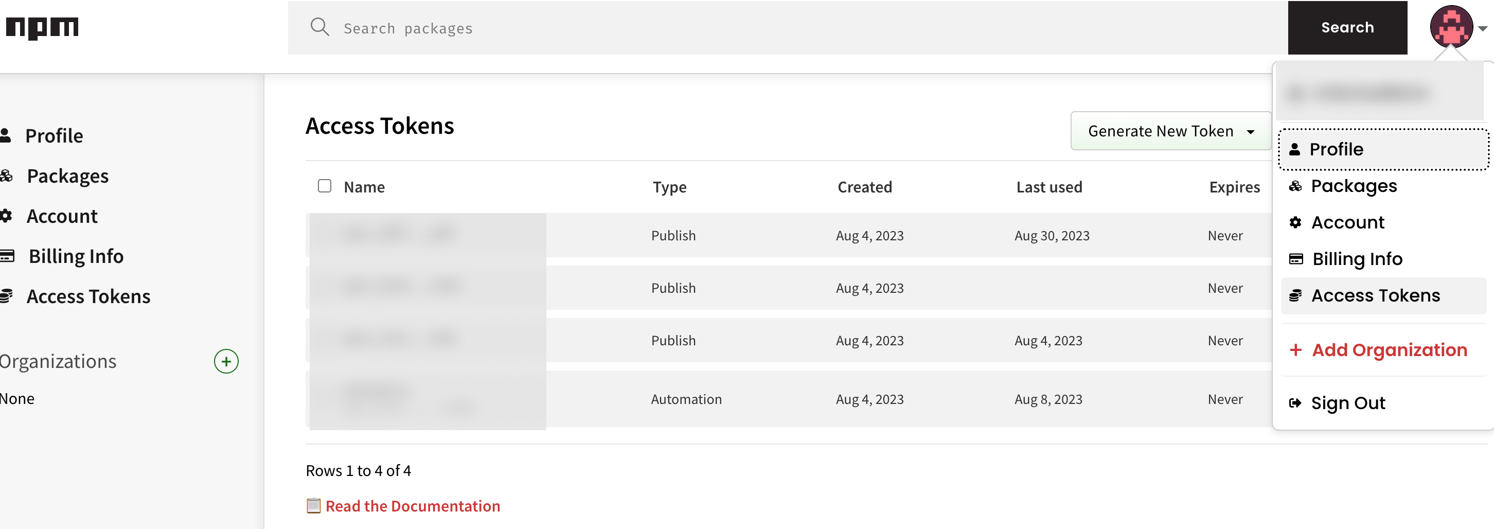Open Billing Info from the sidebar
Screen dimensions: 1494x529
[76, 256]
